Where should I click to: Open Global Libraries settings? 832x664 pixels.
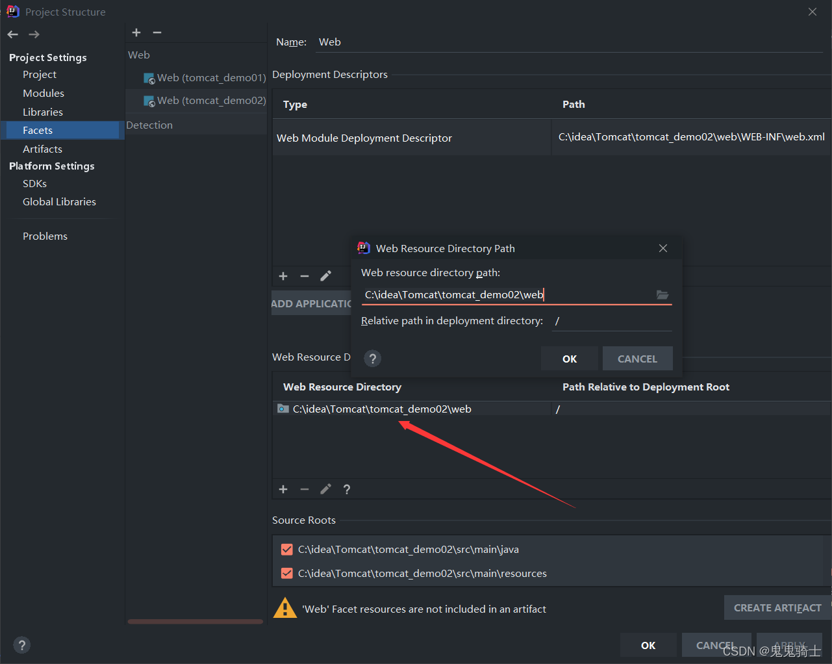click(x=59, y=202)
